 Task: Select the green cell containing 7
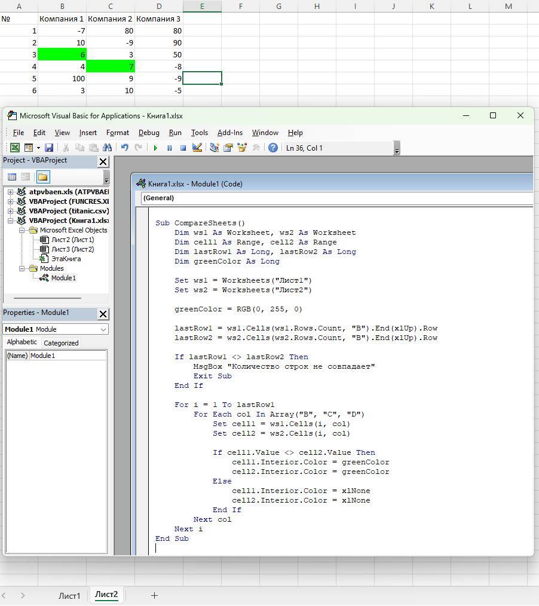tap(111, 66)
